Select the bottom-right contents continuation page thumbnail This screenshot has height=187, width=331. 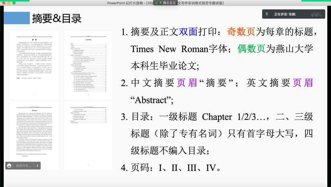88,135
